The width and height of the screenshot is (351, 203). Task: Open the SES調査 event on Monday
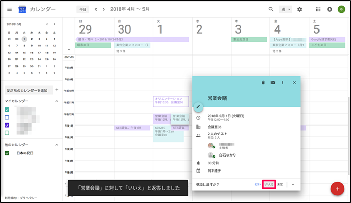pos(132,128)
